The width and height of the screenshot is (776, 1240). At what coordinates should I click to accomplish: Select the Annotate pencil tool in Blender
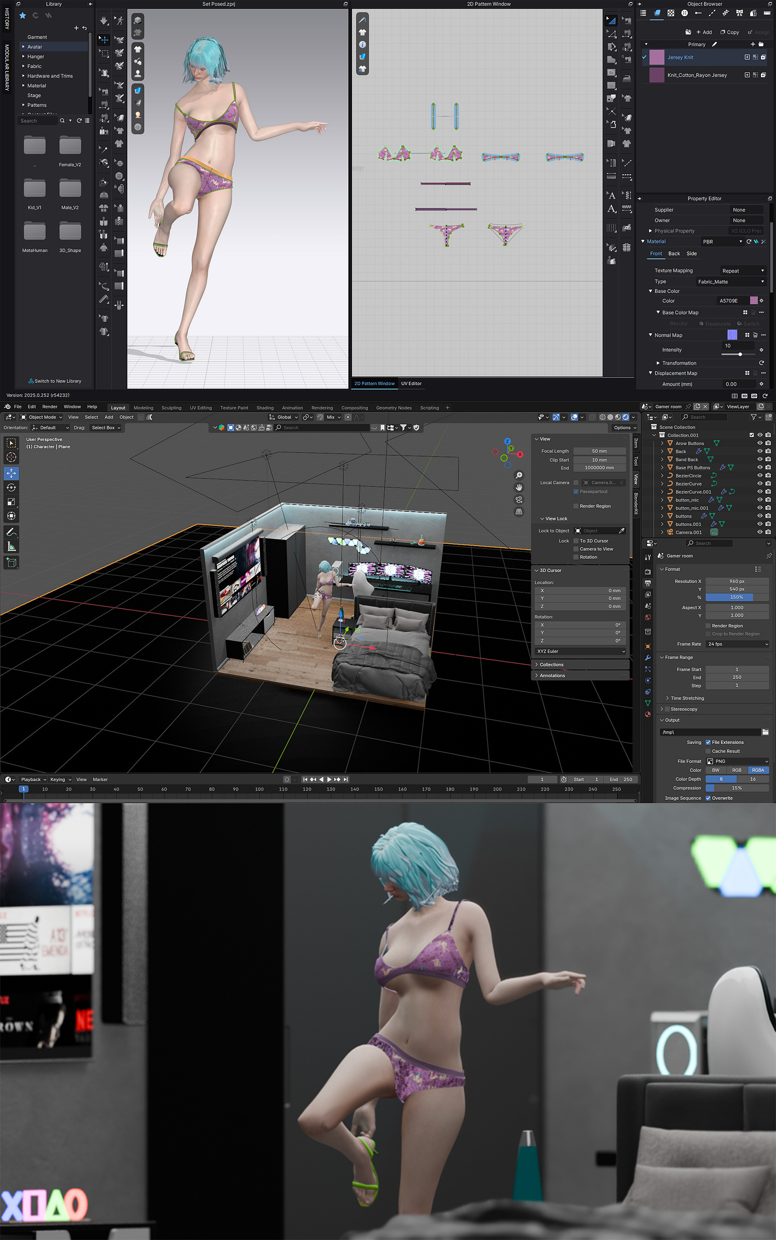tap(11, 533)
